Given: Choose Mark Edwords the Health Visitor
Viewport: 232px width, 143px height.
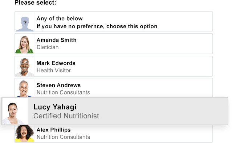Looking at the screenshot, I should click(x=114, y=66).
